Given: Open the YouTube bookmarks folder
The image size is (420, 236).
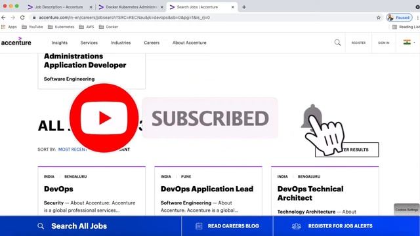Looking at the screenshot, I should pyautogui.click(x=32, y=27).
